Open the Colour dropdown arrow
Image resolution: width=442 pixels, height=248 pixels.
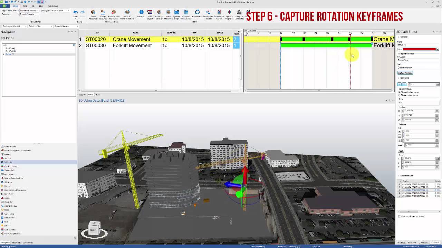438,49
